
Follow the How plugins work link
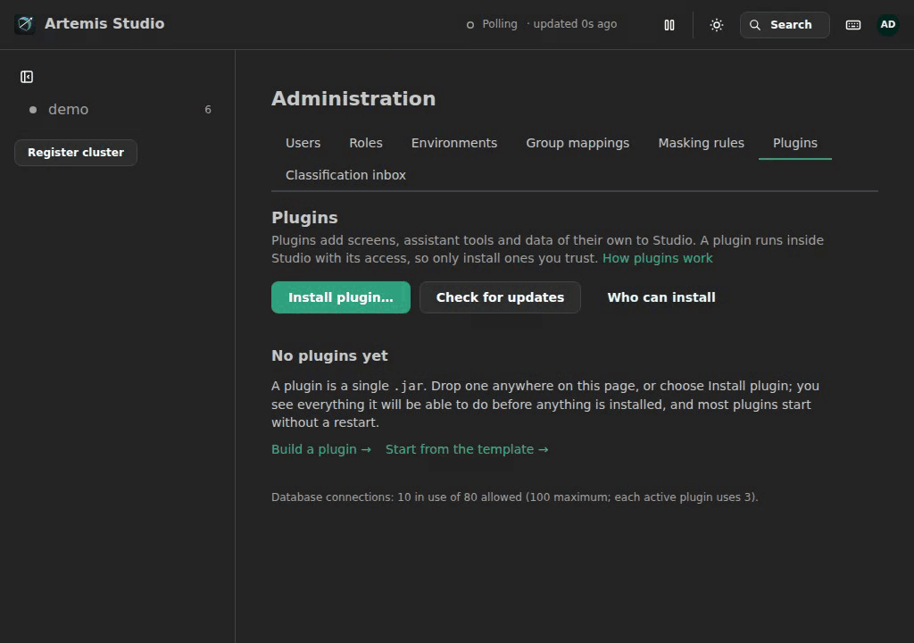tap(657, 258)
